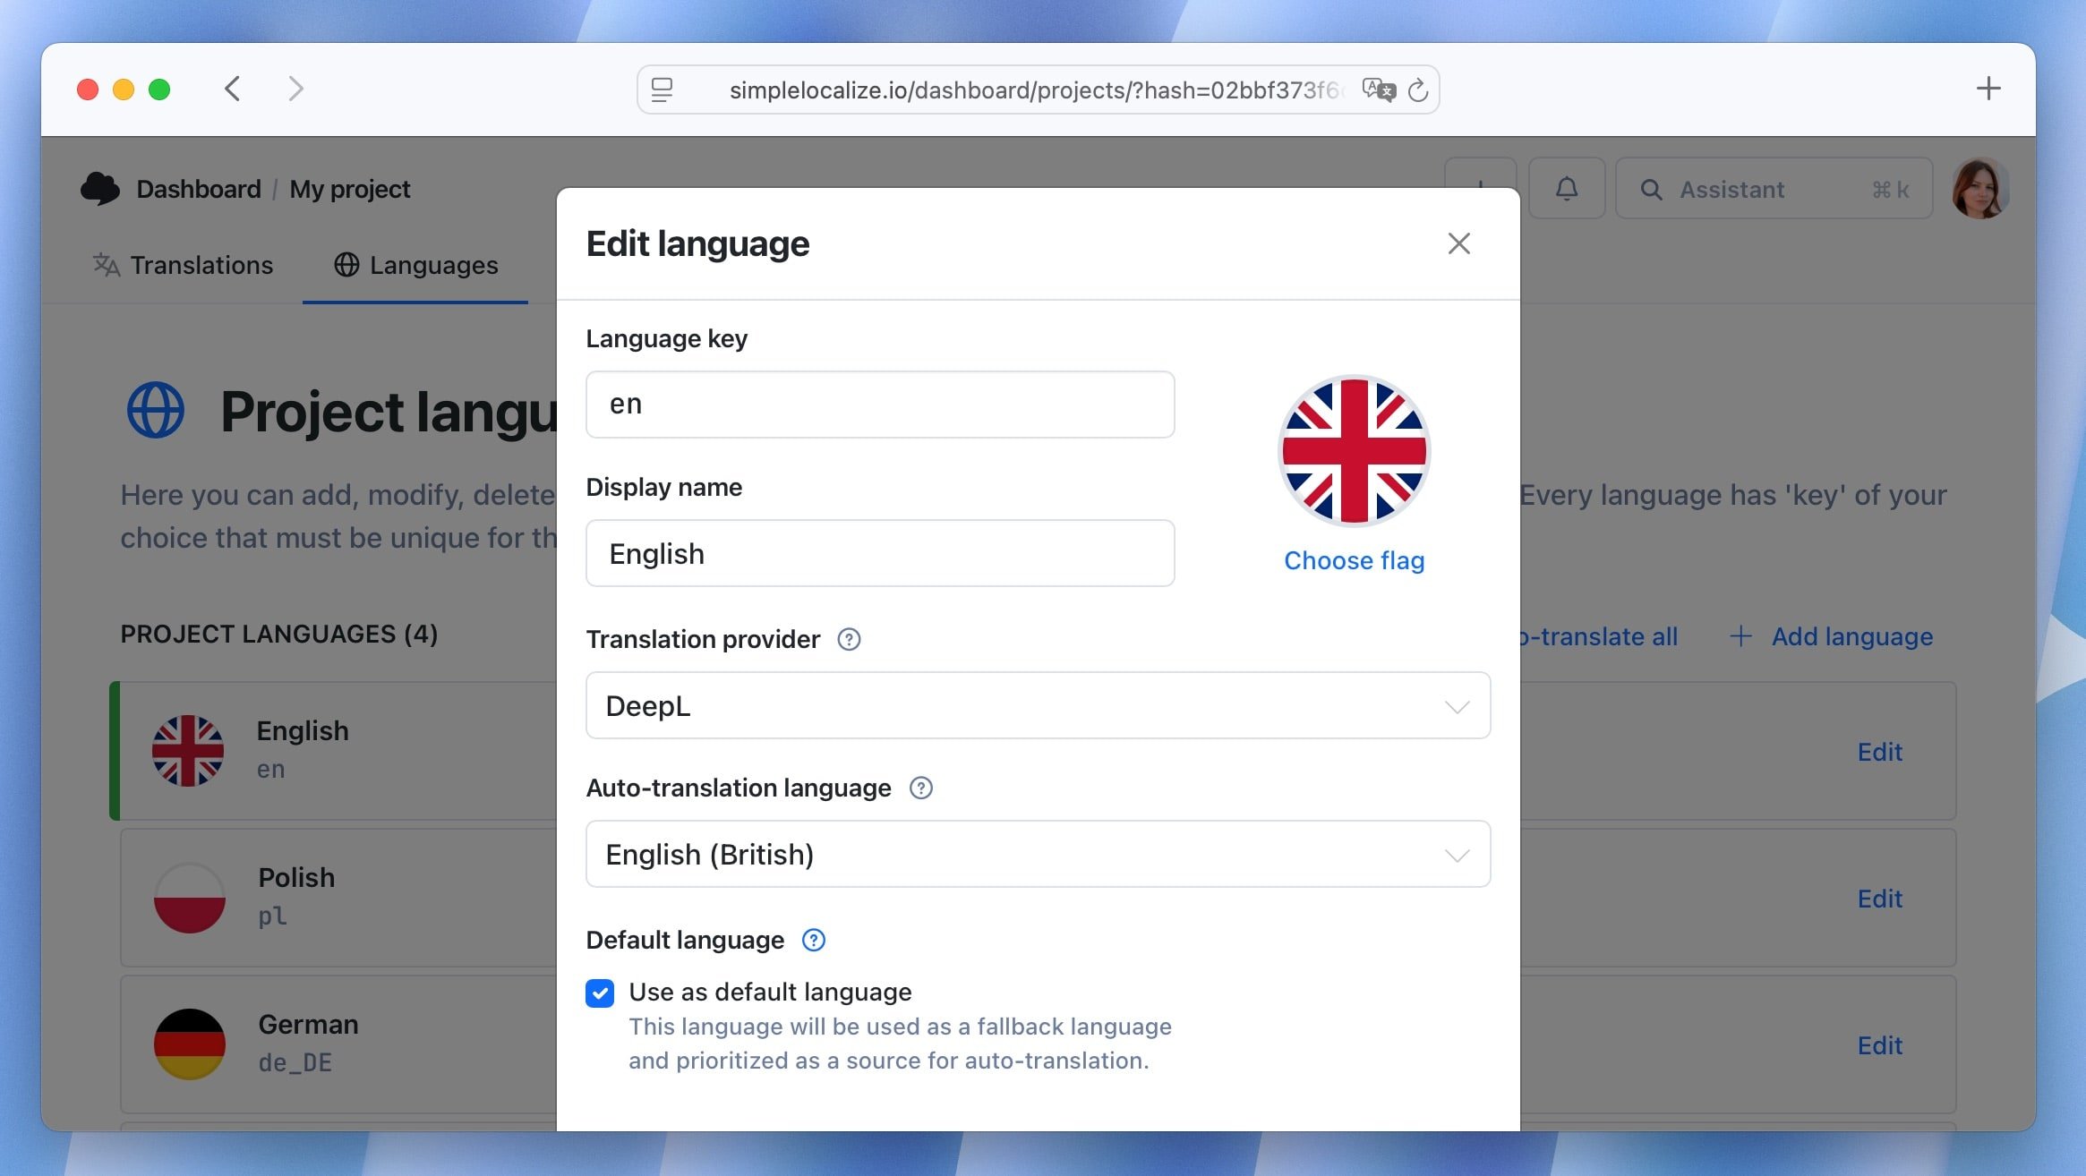Image resolution: width=2086 pixels, height=1176 pixels.
Task: Uncheck Use as default language
Action: 599,993
